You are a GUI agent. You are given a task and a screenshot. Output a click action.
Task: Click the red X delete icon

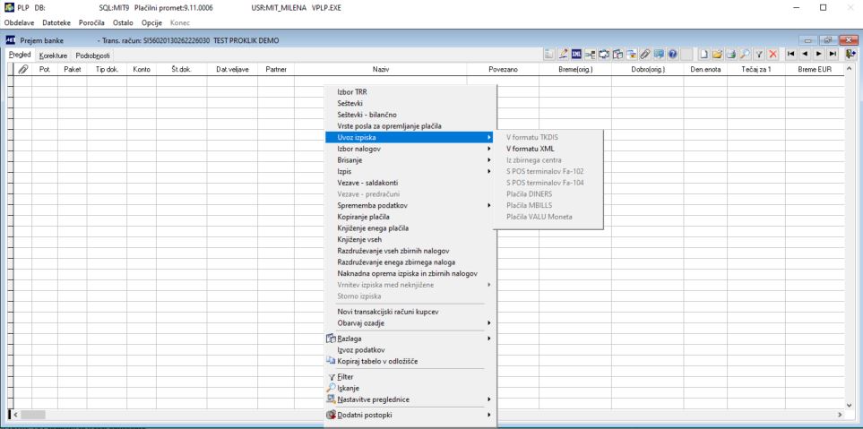[772, 54]
